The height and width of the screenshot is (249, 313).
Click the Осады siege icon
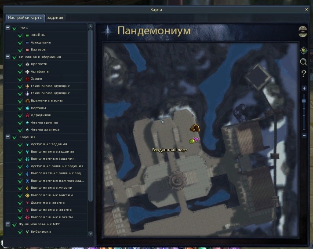(27, 79)
